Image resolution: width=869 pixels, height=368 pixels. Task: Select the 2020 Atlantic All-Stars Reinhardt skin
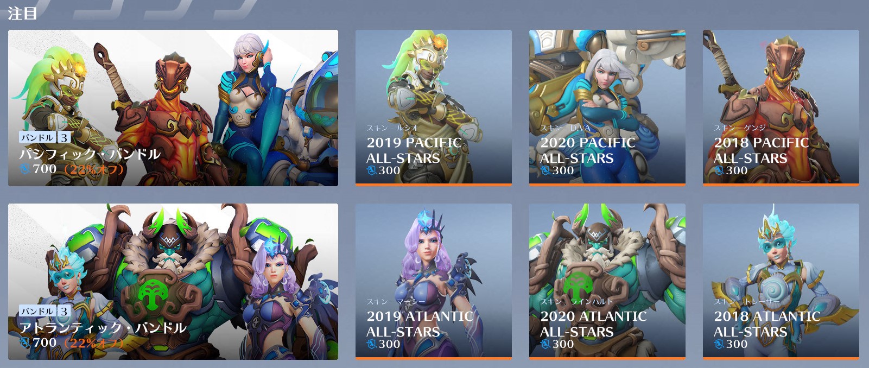tap(607, 282)
